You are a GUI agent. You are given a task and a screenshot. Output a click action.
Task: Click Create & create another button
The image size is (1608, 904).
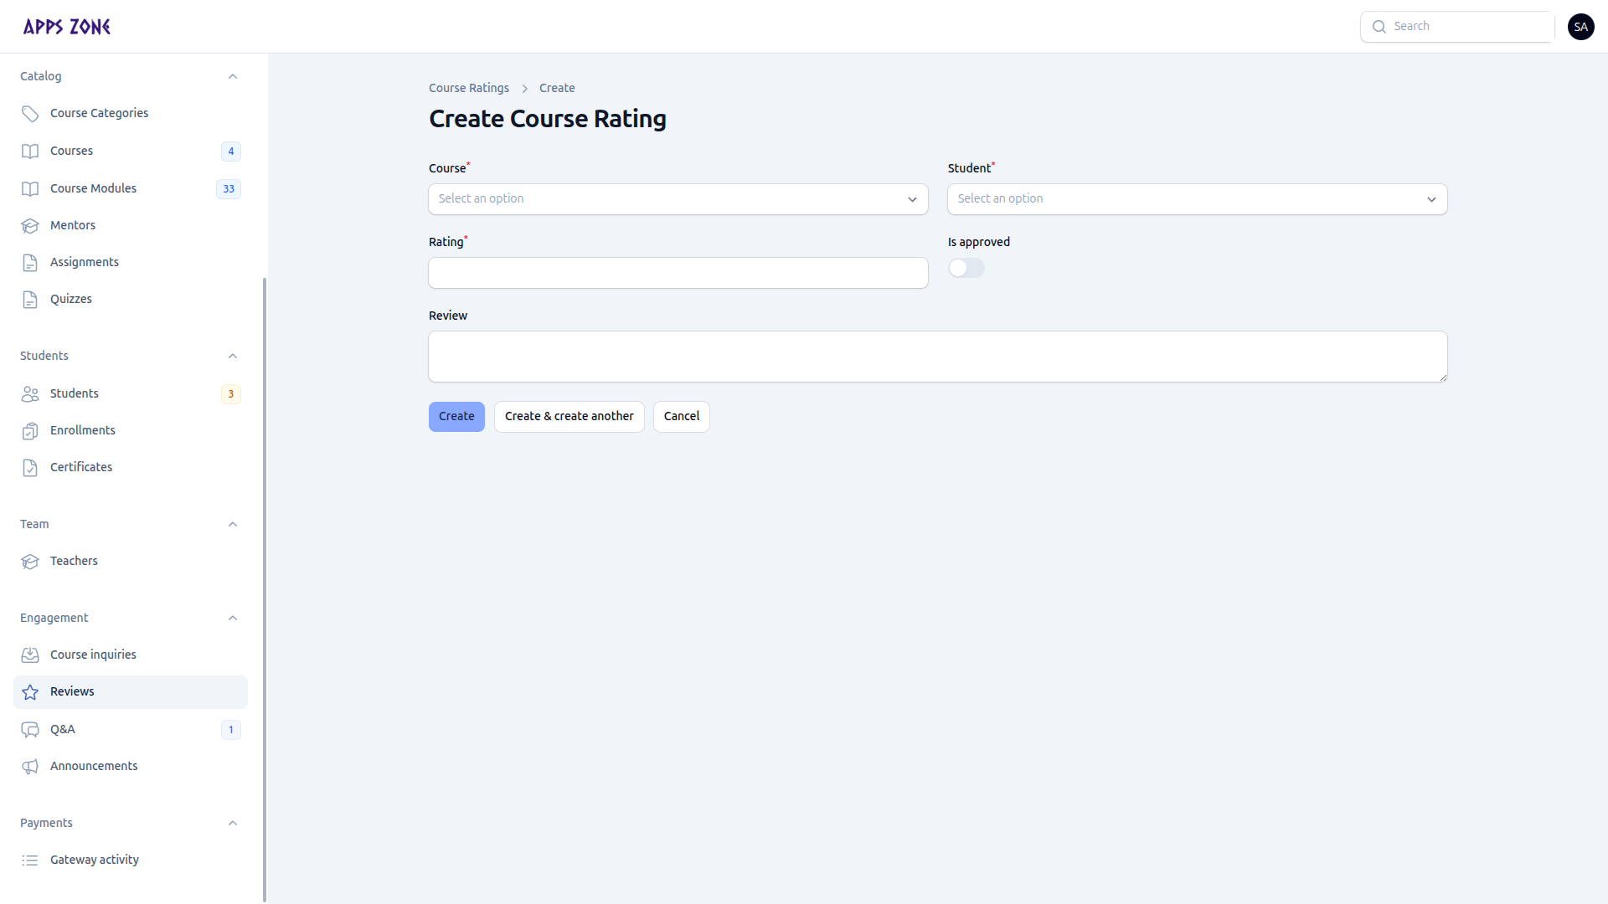pos(569,417)
